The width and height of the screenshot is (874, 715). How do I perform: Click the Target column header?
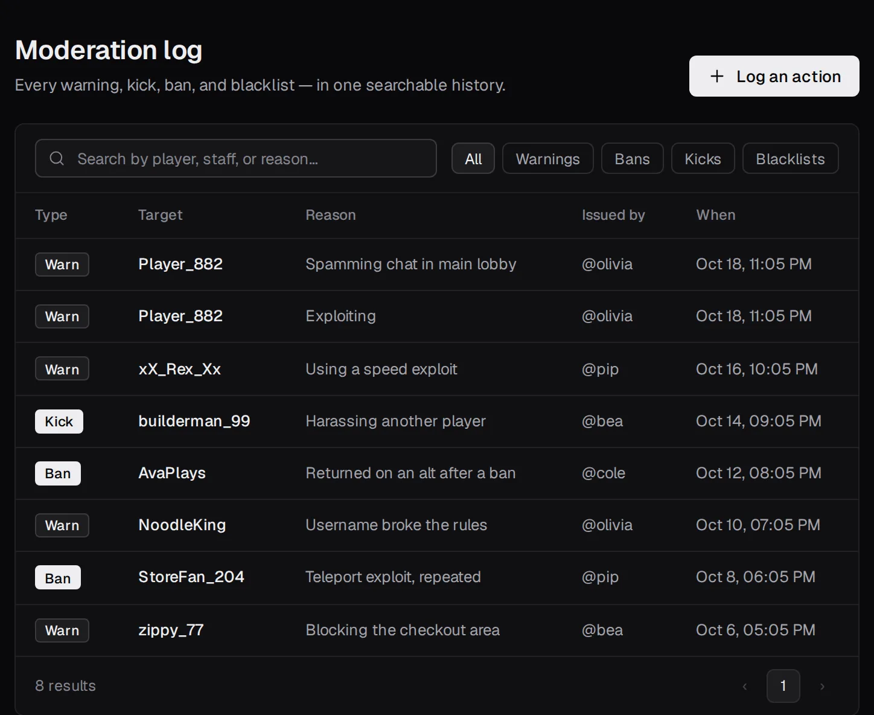pos(160,215)
